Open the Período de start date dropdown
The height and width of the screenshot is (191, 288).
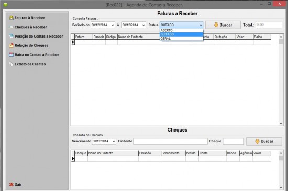coord(113,25)
